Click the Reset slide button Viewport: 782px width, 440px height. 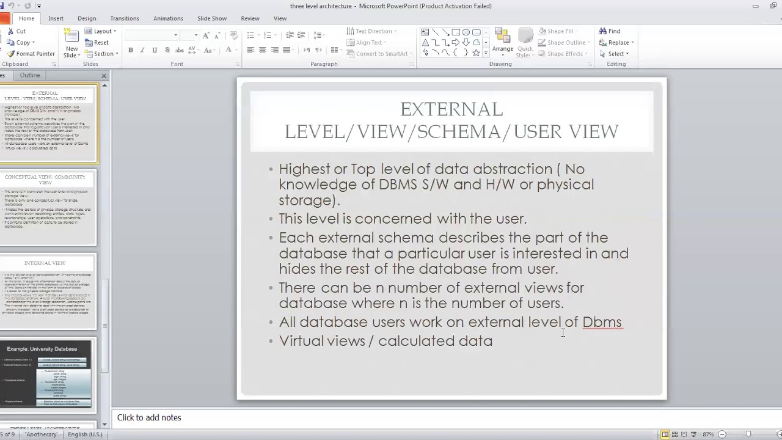pos(97,42)
